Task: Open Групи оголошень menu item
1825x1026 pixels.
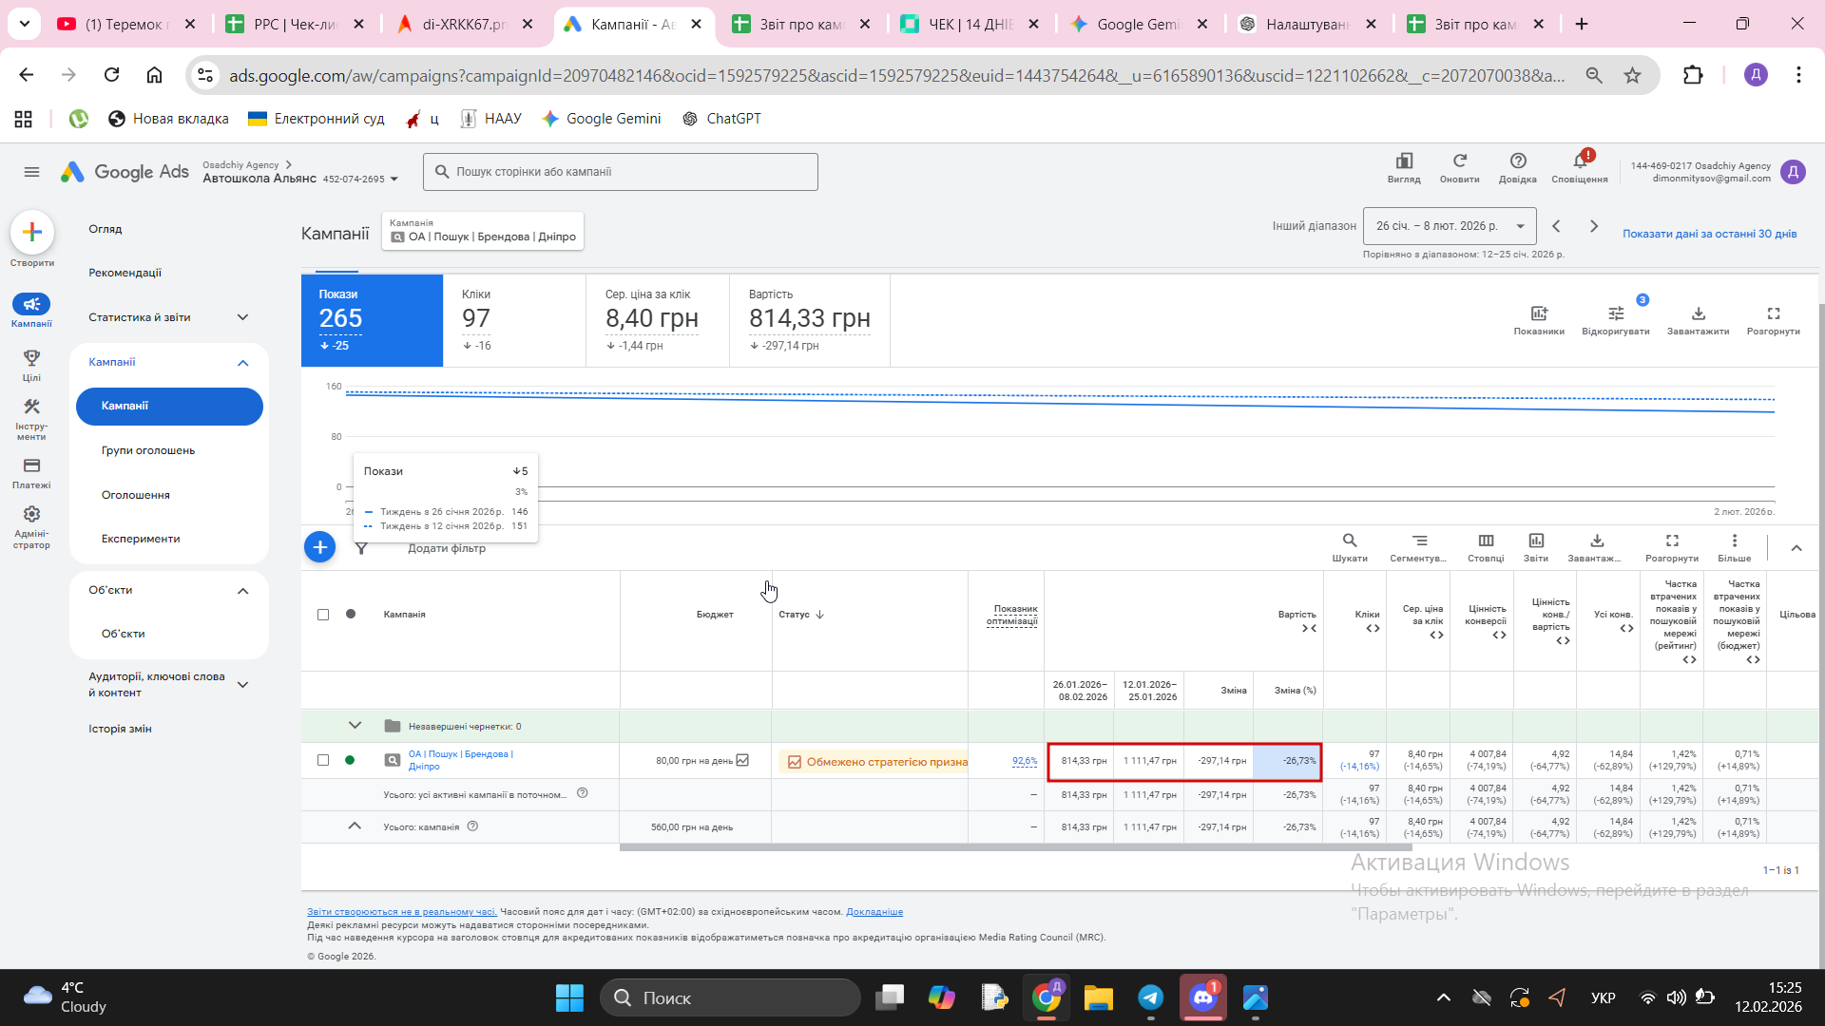Action: (x=148, y=450)
